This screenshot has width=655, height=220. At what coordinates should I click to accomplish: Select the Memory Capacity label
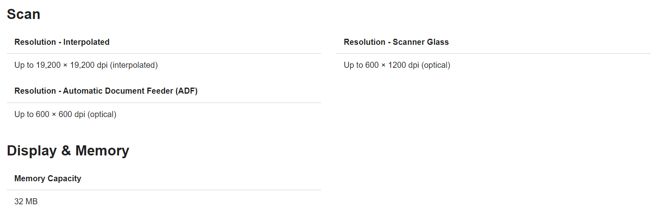pos(48,178)
